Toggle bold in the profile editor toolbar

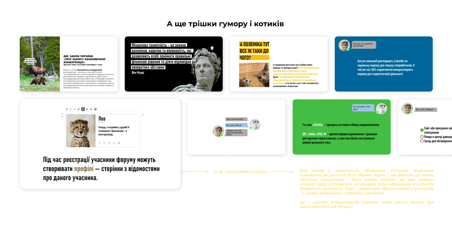(67, 109)
